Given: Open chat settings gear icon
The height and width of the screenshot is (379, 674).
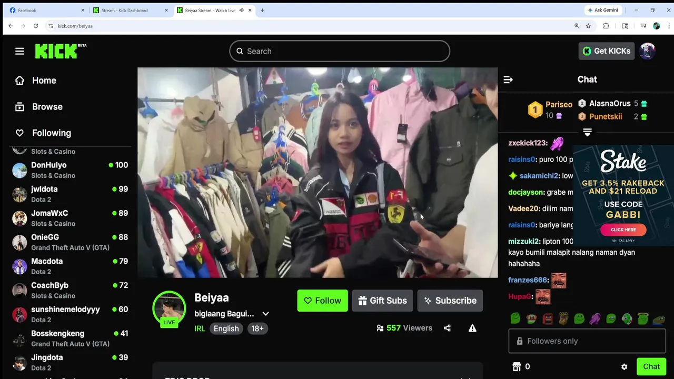Looking at the screenshot, I should pos(624,367).
